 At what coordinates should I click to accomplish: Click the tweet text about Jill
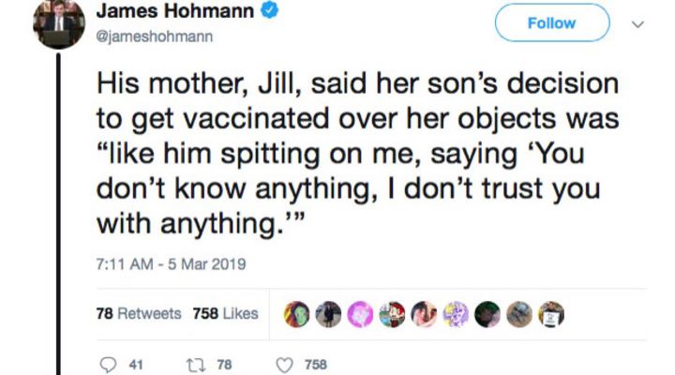tap(356, 155)
